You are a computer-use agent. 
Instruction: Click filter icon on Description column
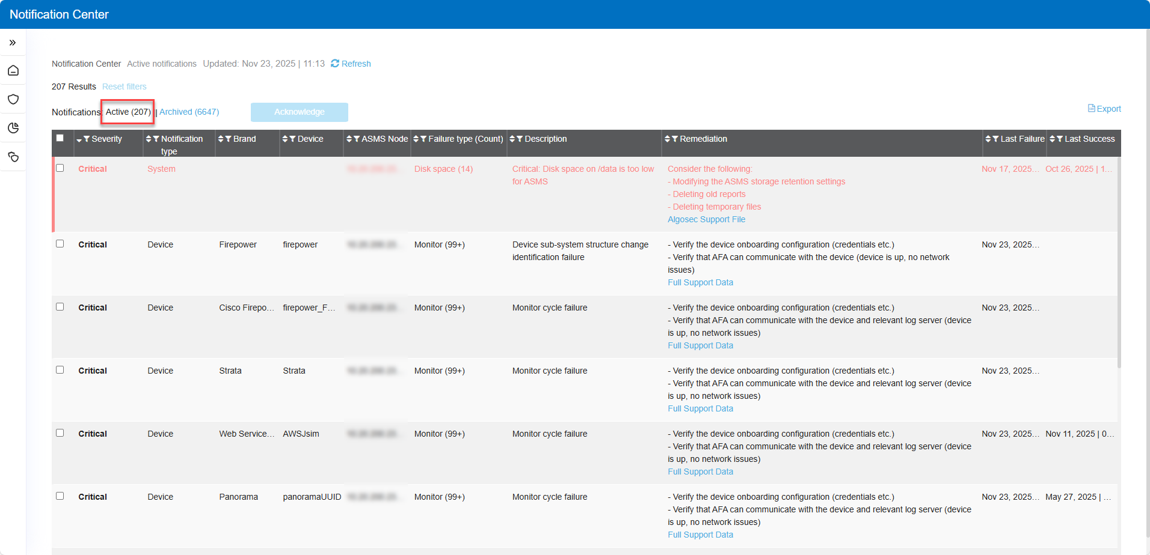pos(520,139)
